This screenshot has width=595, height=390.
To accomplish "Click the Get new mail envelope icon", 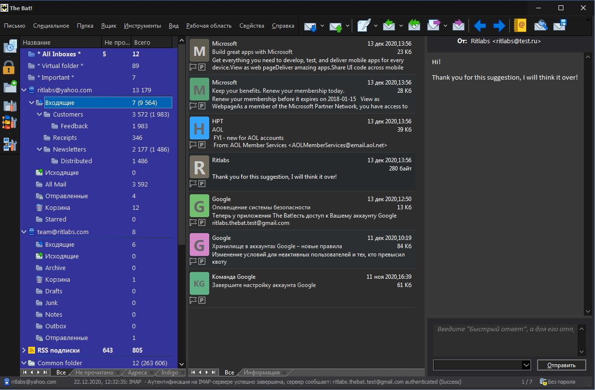I will click(310, 26).
